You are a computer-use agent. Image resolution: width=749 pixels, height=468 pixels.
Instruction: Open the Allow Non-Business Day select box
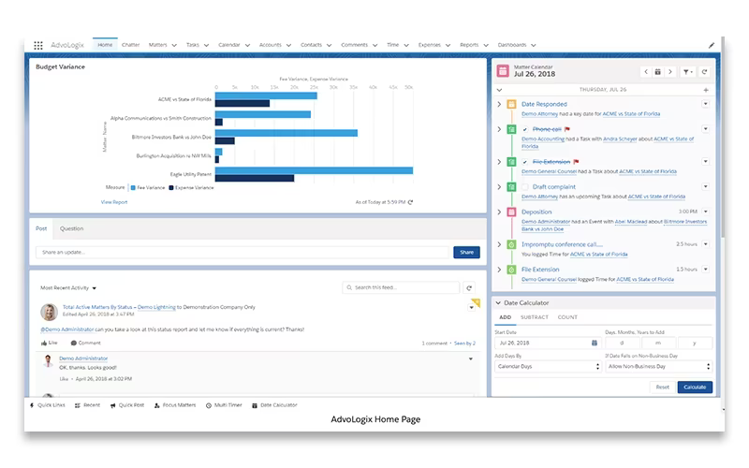point(659,366)
